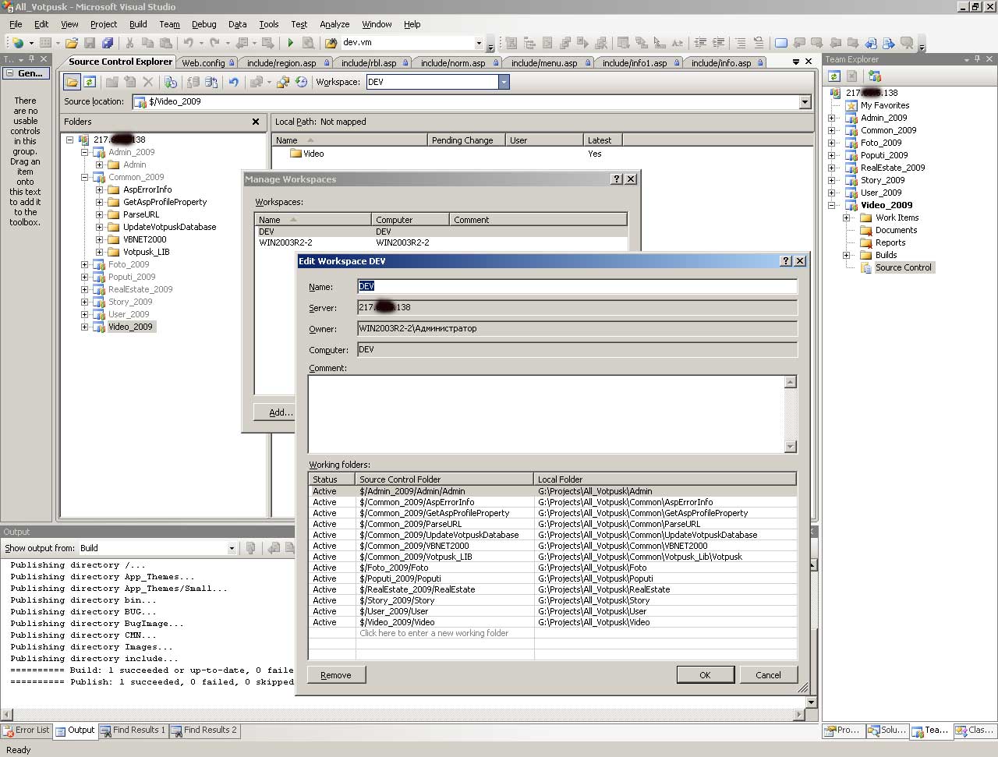Open the Debug menu
This screenshot has width=998, height=757.
tap(203, 24)
